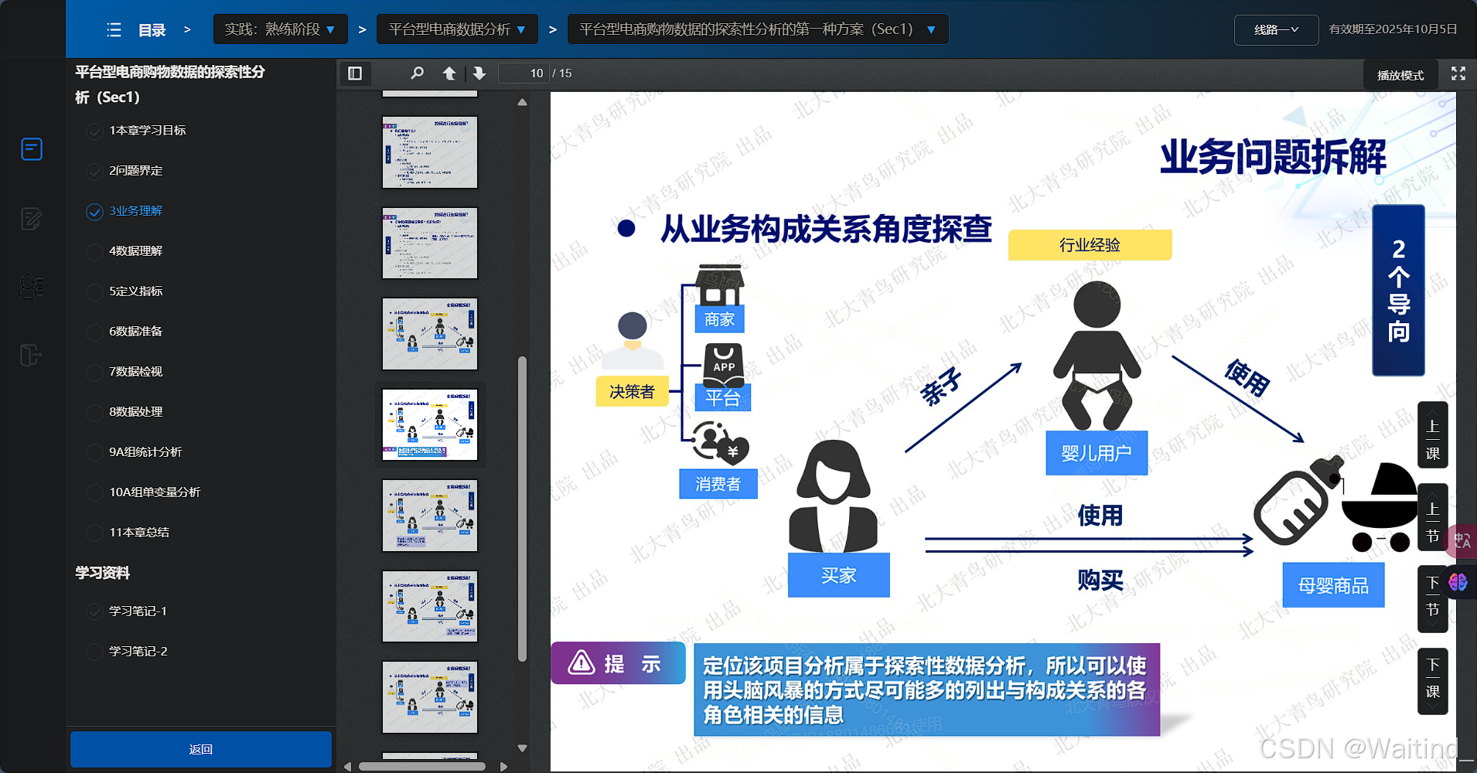
Task: Click the 学习资料 section heading
Action: 102,573
